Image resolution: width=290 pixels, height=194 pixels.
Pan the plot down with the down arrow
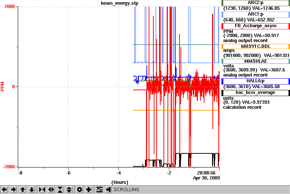click(32, 190)
